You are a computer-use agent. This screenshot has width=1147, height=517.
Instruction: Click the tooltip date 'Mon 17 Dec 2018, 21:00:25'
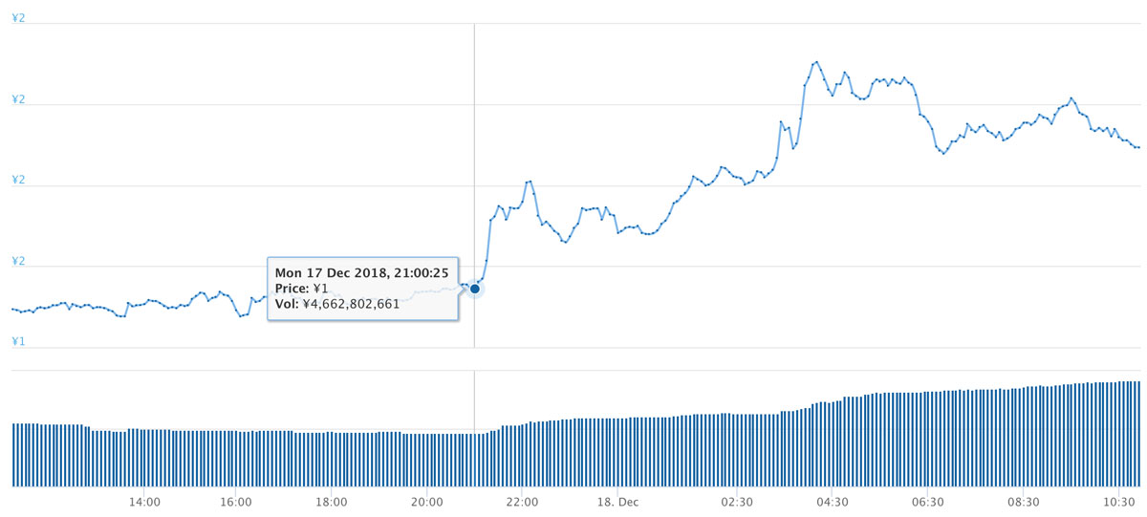[x=362, y=272]
